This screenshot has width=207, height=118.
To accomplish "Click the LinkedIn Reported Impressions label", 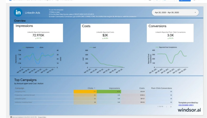I will coord(38,32).
